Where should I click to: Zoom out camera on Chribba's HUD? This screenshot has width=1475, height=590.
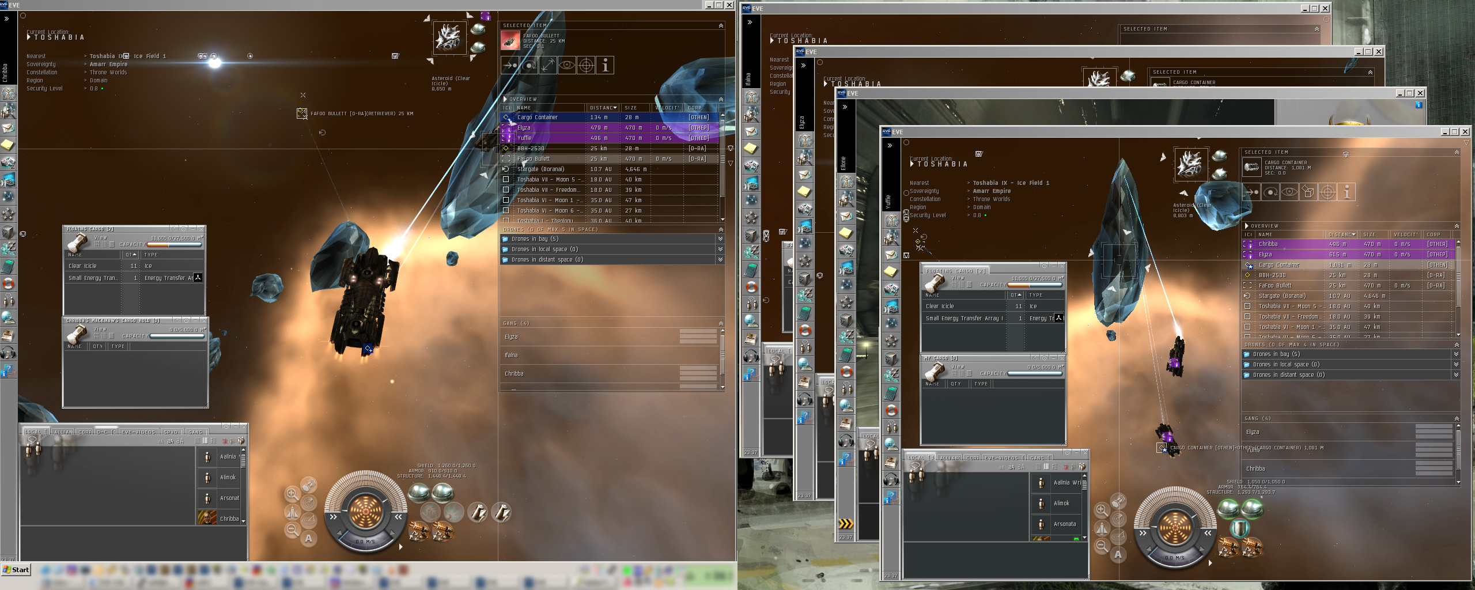point(292,530)
